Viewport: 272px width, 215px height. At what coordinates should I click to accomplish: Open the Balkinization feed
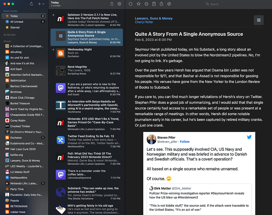[x=24, y=81]
